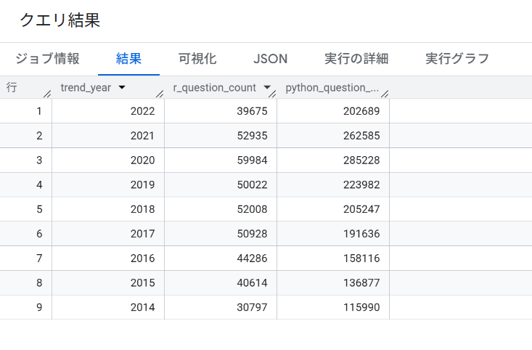Image resolution: width=532 pixels, height=350 pixels.
Task: Open the 可視化 tab
Action: (197, 59)
